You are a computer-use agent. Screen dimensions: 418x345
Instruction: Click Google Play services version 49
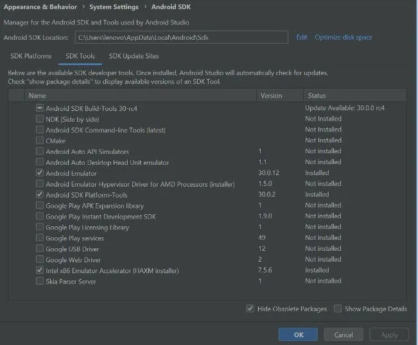click(x=262, y=238)
